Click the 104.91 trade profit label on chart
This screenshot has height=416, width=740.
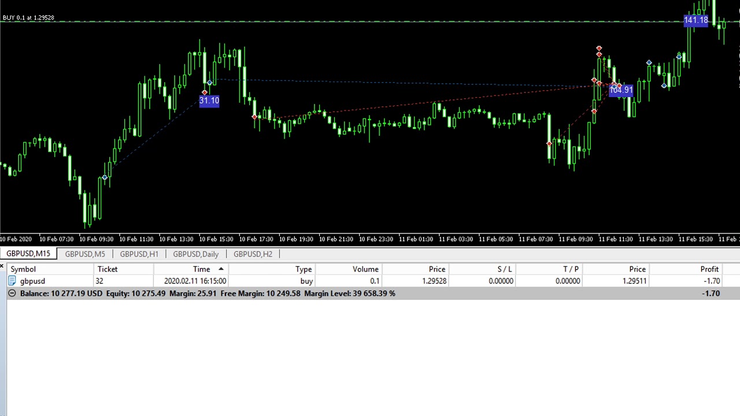[x=621, y=90]
